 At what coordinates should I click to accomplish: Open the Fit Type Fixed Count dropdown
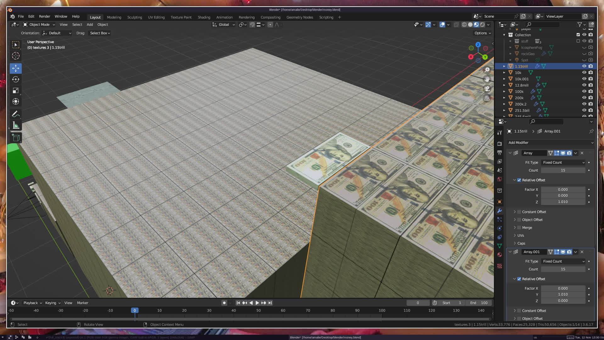coord(563,162)
